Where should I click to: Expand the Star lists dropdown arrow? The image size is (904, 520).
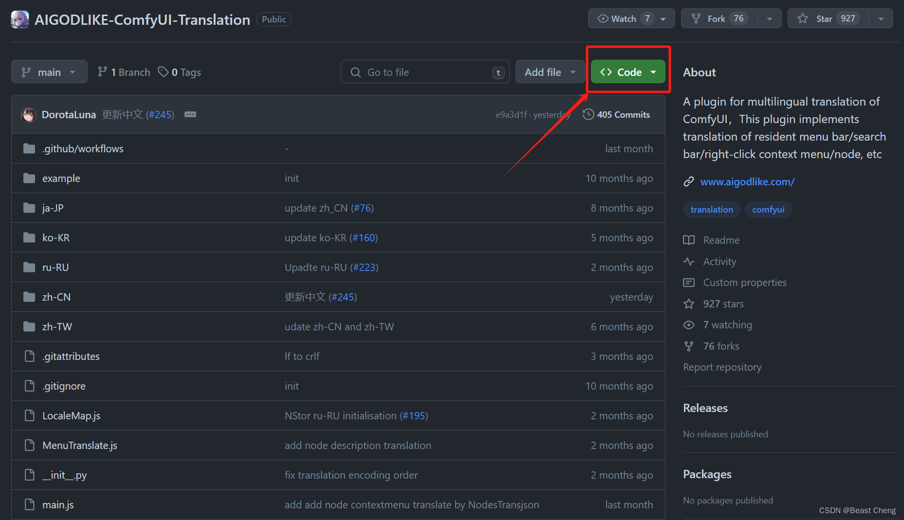tap(881, 19)
